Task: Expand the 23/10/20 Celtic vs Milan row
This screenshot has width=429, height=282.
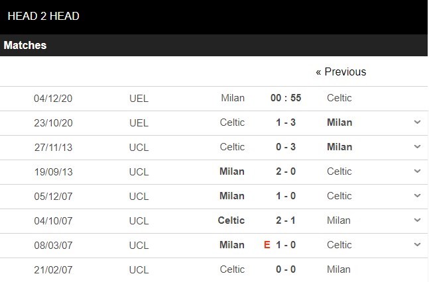Action: [417, 122]
